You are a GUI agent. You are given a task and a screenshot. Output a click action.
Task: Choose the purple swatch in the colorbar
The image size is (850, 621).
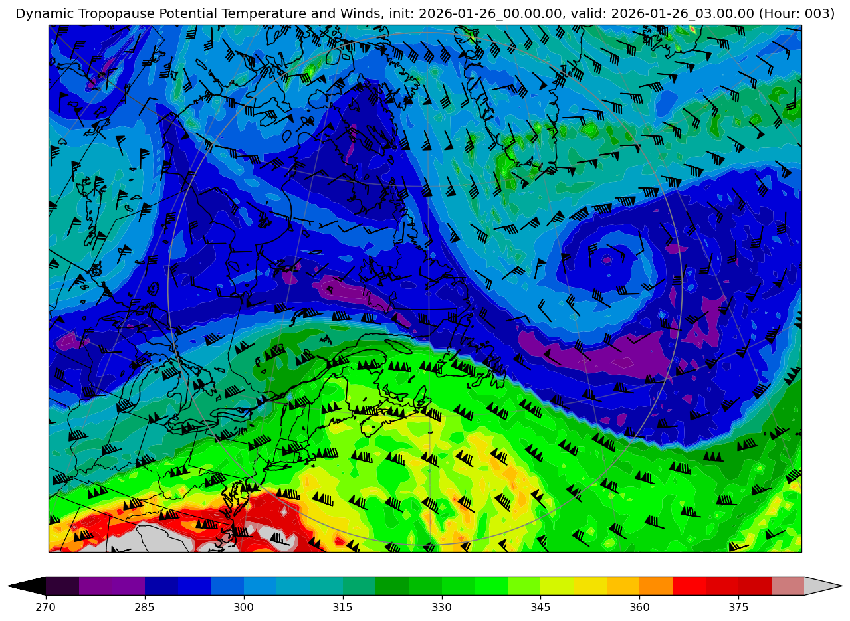tap(112, 586)
